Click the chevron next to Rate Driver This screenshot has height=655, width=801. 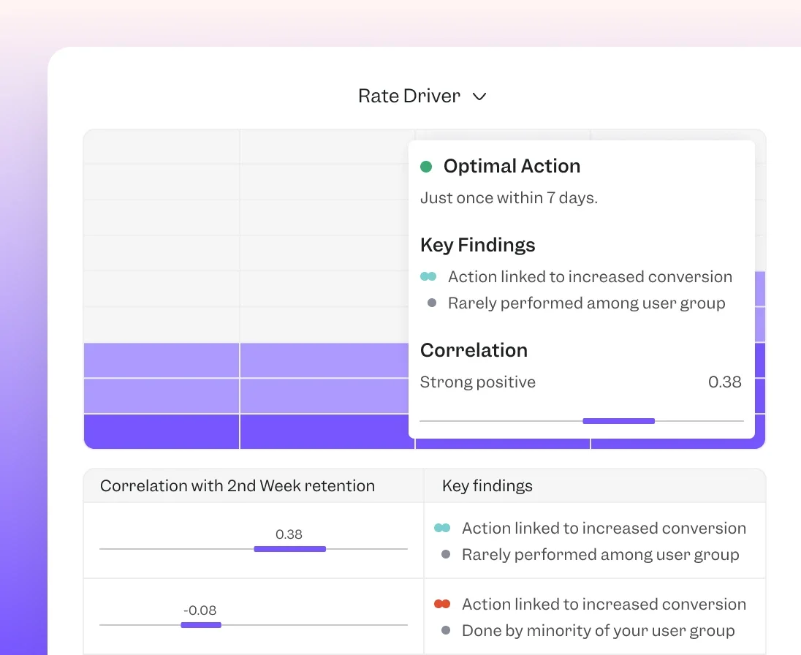point(479,96)
